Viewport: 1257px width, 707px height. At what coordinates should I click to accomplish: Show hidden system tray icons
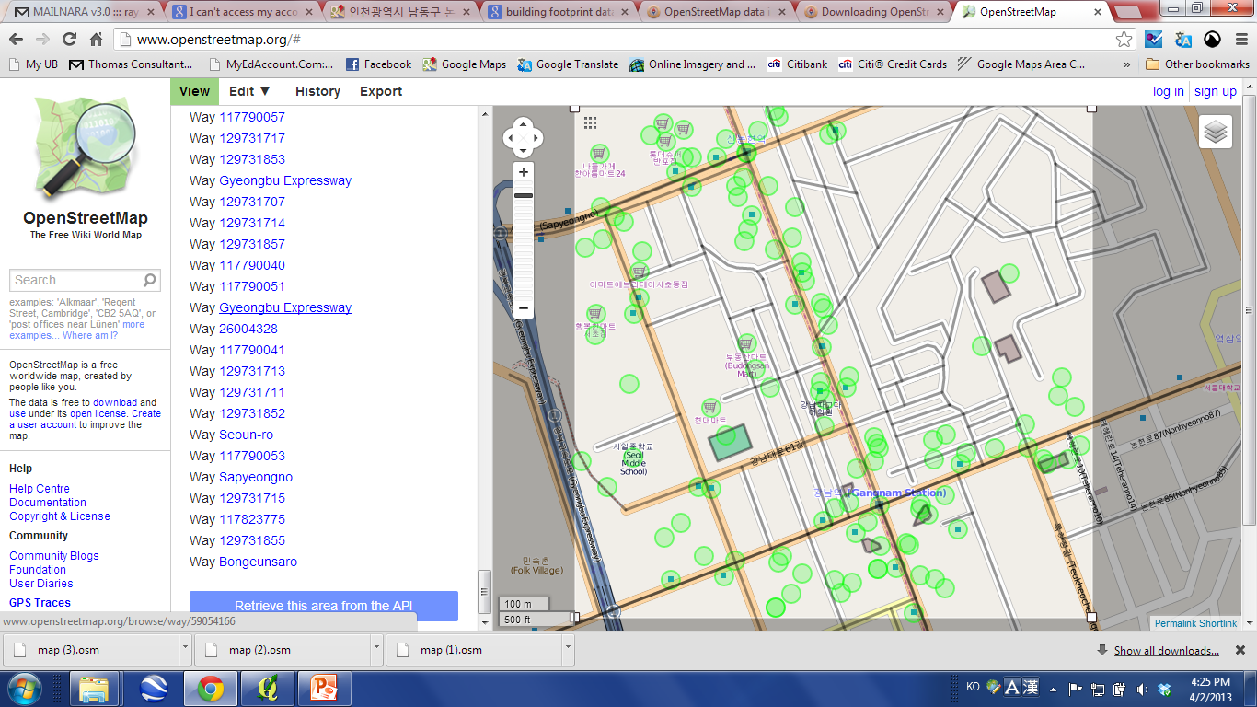coord(1052,689)
